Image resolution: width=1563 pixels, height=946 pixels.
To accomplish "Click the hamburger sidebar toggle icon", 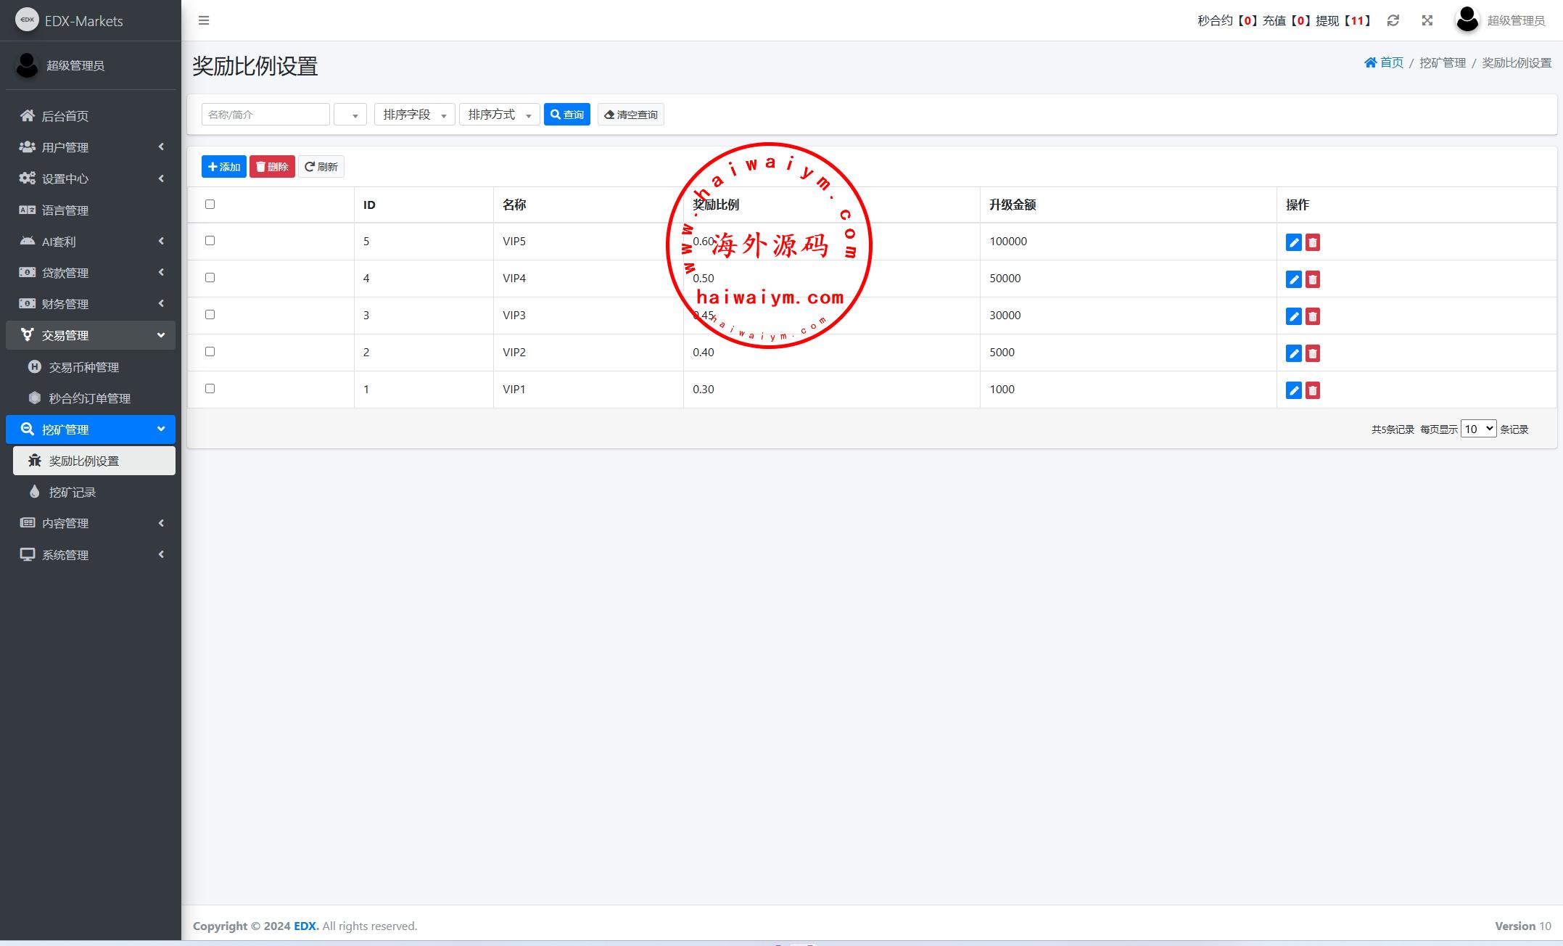I will (x=204, y=20).
